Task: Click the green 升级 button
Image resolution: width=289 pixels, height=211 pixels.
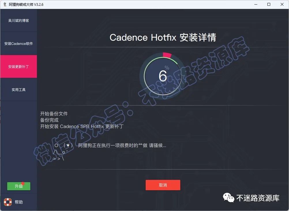Action: click(x=19, y=186)
